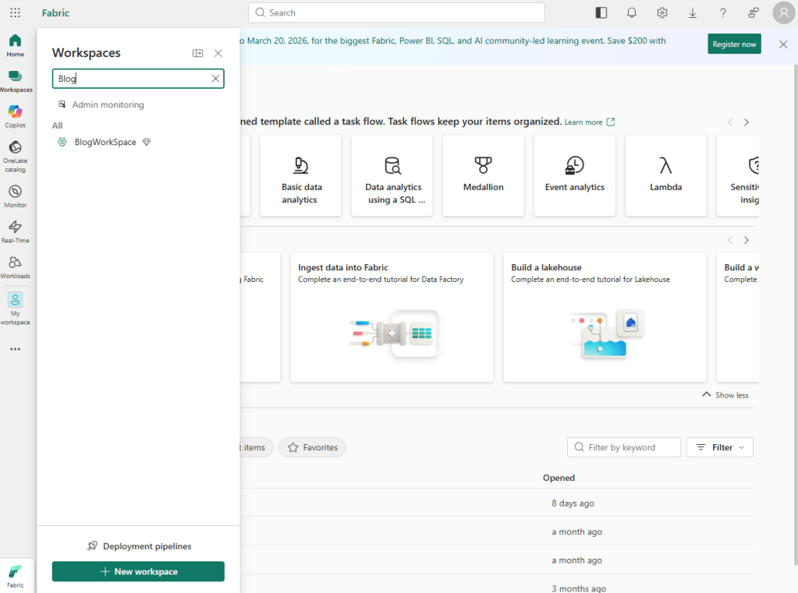Open the Filter dropdown
Screen dimensions: 798x593
[x=719, y=447]
